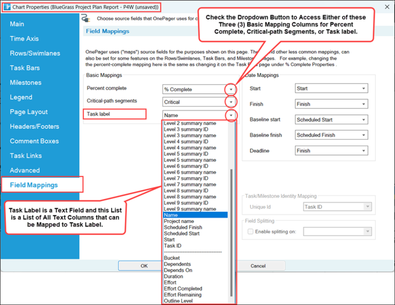Open the Advanced page

click(24, 170)
